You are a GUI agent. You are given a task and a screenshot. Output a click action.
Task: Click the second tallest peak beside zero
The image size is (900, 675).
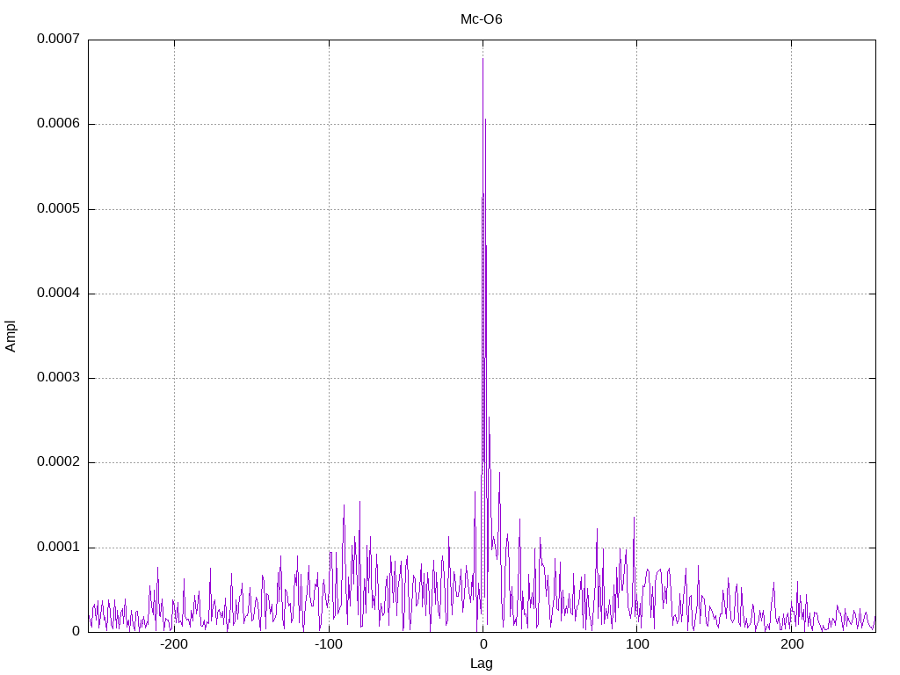(485, 120)
